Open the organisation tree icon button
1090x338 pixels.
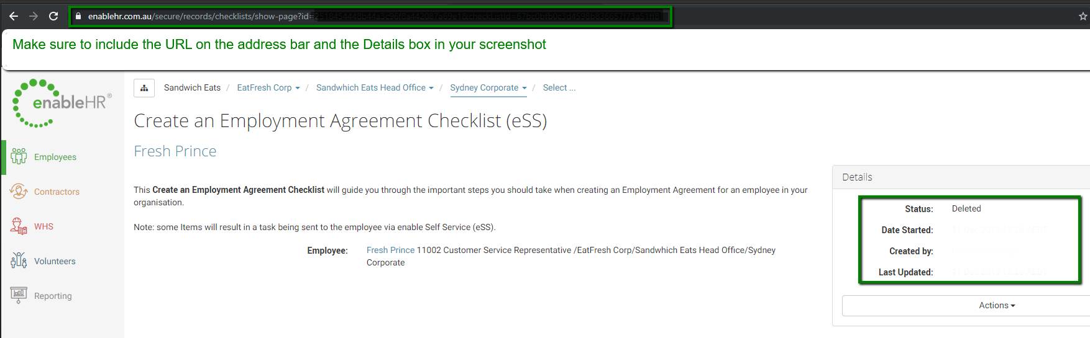(x=144, y=88)
